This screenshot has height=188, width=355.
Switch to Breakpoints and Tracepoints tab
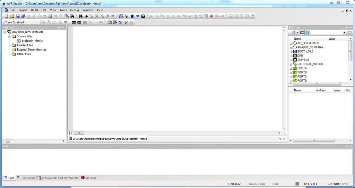pos(58,178)
